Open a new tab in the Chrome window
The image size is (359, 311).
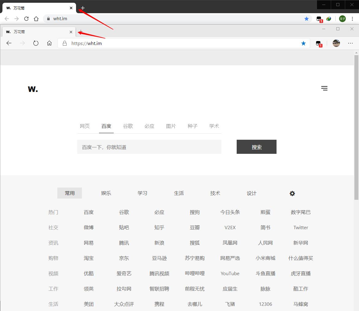83,8
